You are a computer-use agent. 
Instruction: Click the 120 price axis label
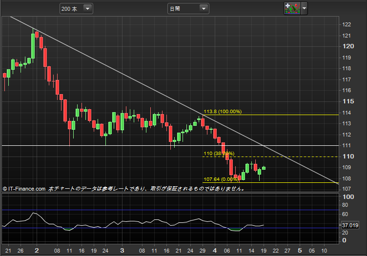tap(348, 46)
